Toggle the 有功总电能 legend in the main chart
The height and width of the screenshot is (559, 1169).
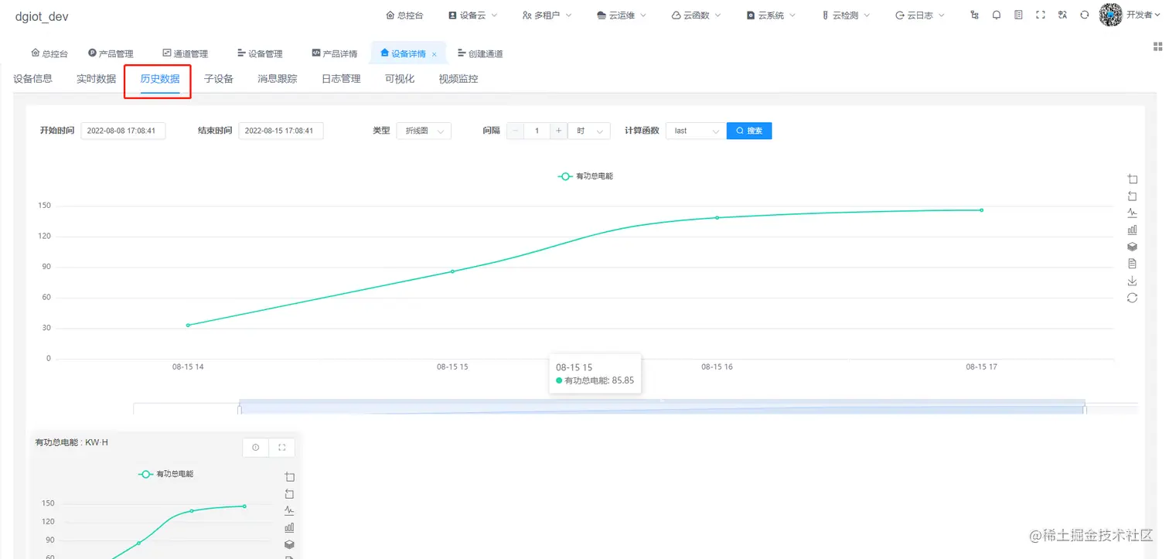585,176
